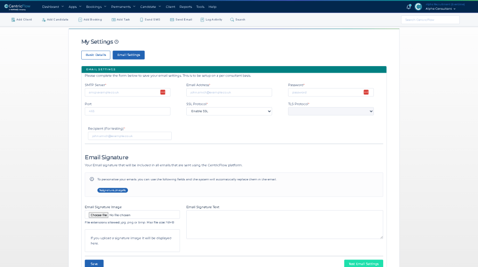The width and height of the screenshot is (478, 267).
Task: Click the CentricFlow logo
Action: click(17, 7)
